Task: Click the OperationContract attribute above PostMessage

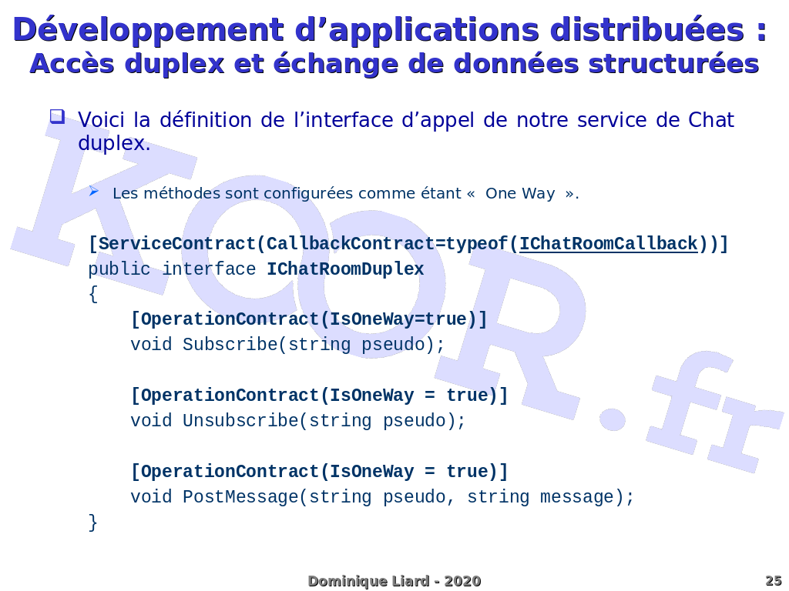Action: (319, 472)
